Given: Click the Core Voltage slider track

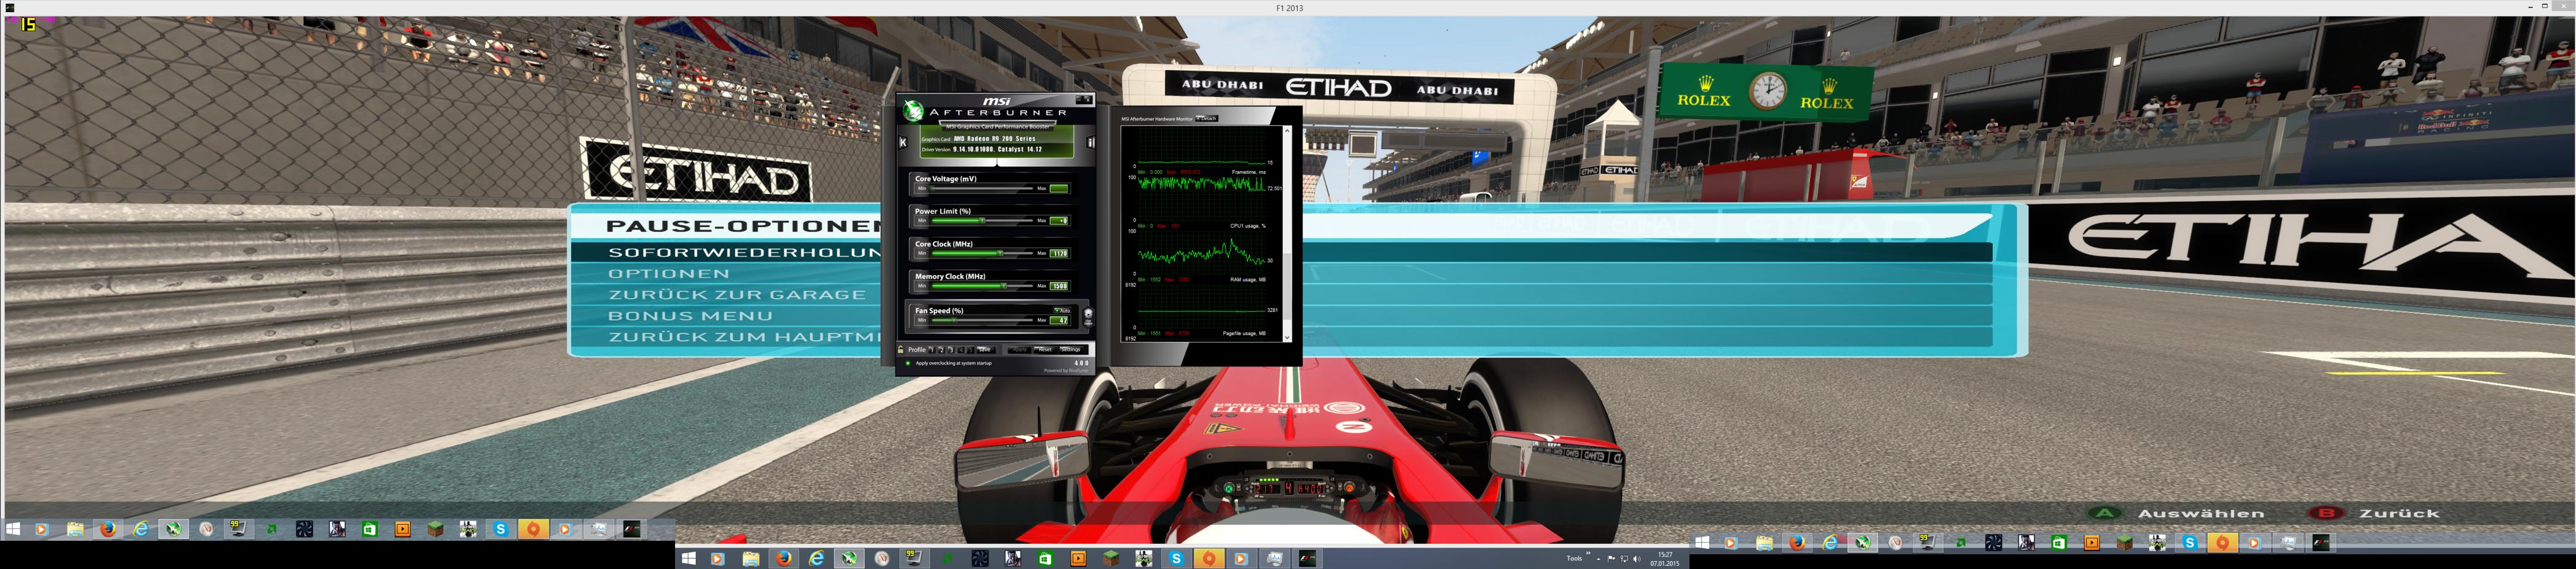Looking at the screenshot, I should (x=982, y=188).
